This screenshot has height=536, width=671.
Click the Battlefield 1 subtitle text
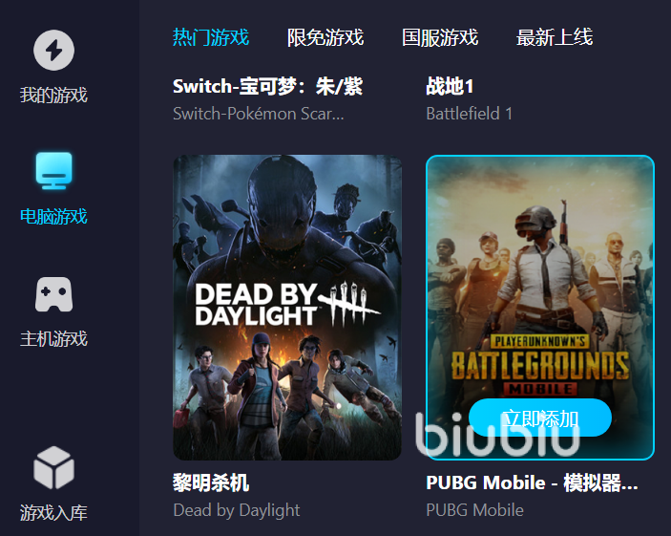pyautogui.click(x=469, y=114)
